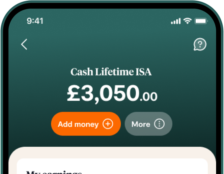The height and width of the screenshot is (174, 224).
Task: Tap the battery indicator icon
Action: click(201, 21)
